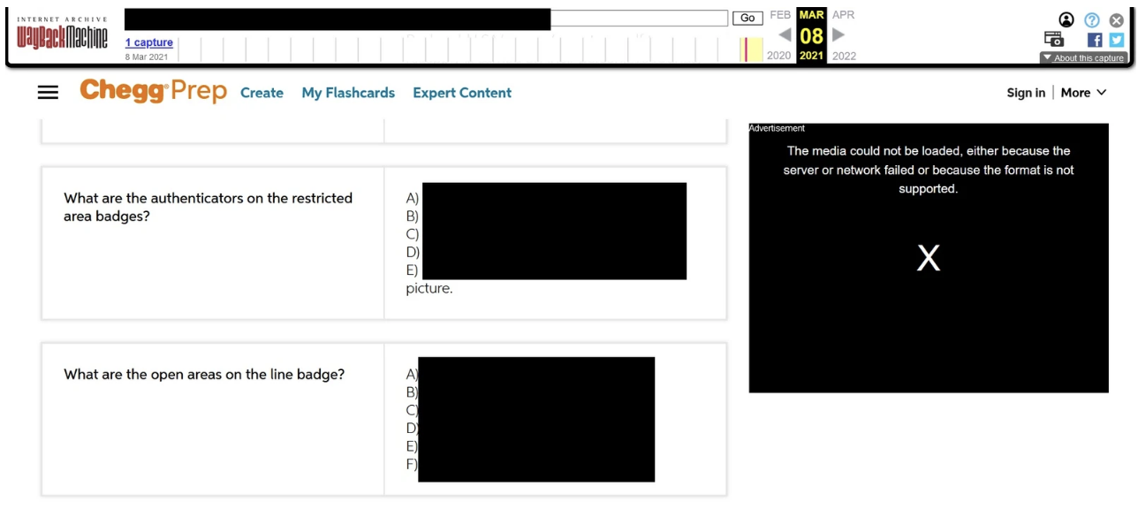Share capture on Twitter

[1117, 40]
